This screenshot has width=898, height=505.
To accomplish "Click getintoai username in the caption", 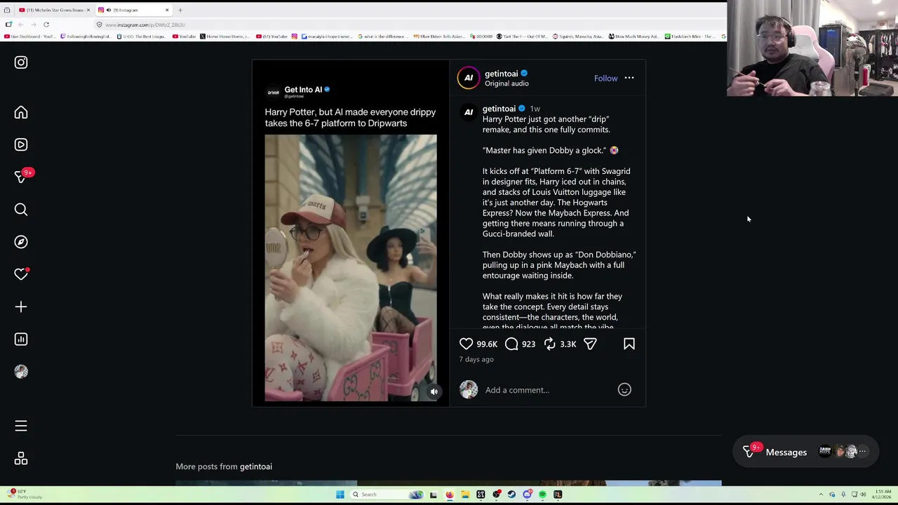I will coord(499,109).
